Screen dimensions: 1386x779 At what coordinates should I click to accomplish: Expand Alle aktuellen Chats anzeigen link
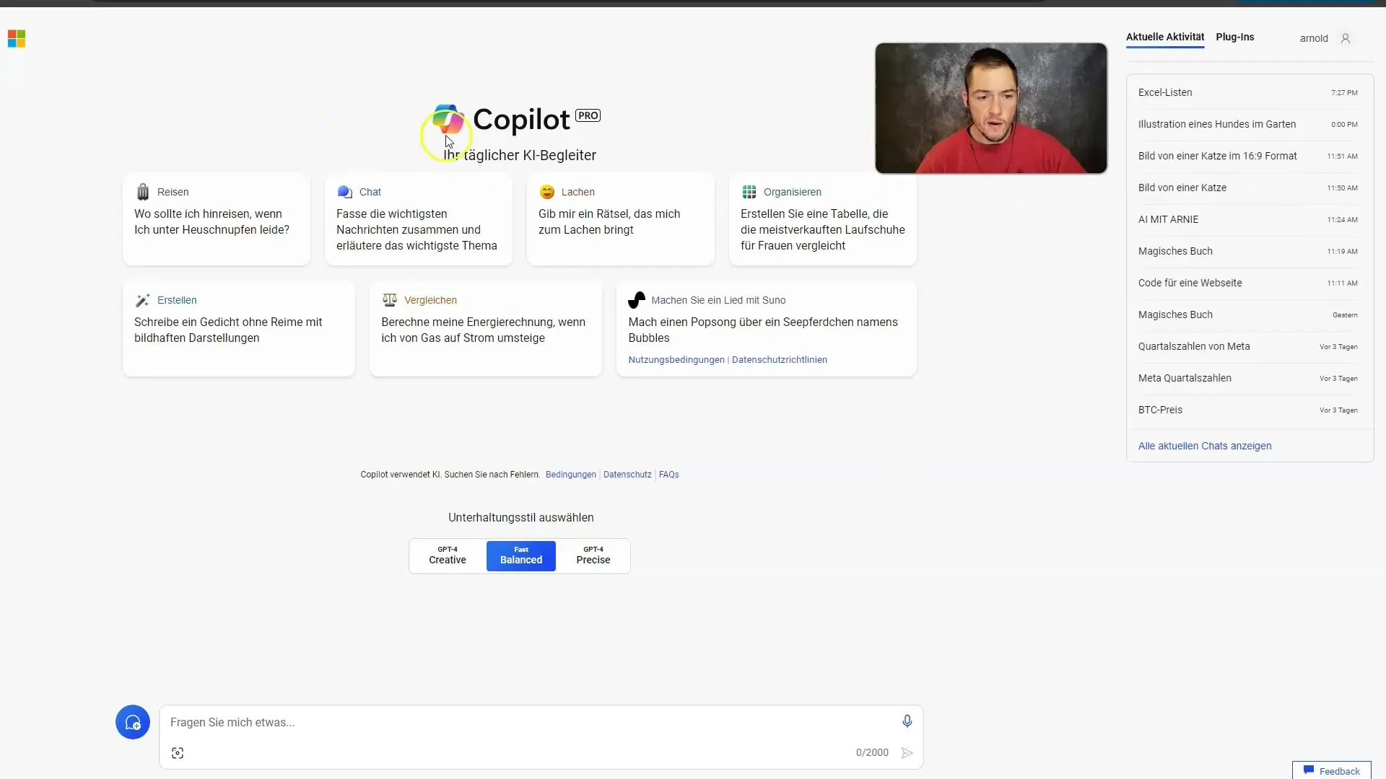1204,445
